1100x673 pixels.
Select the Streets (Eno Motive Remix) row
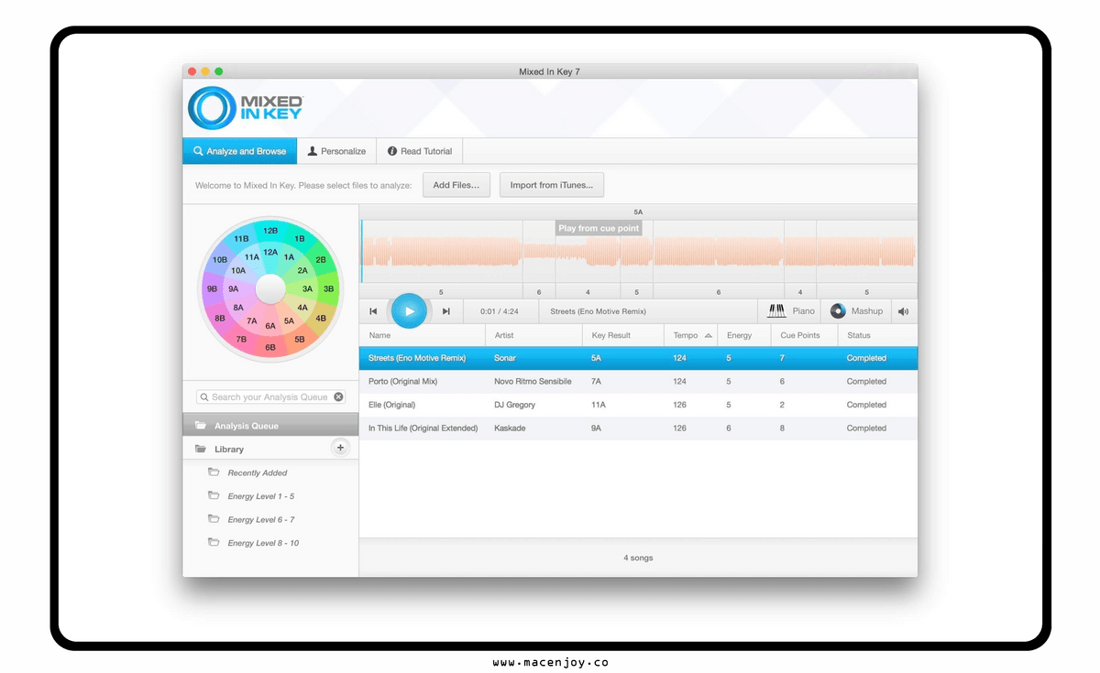coord(638,358)
